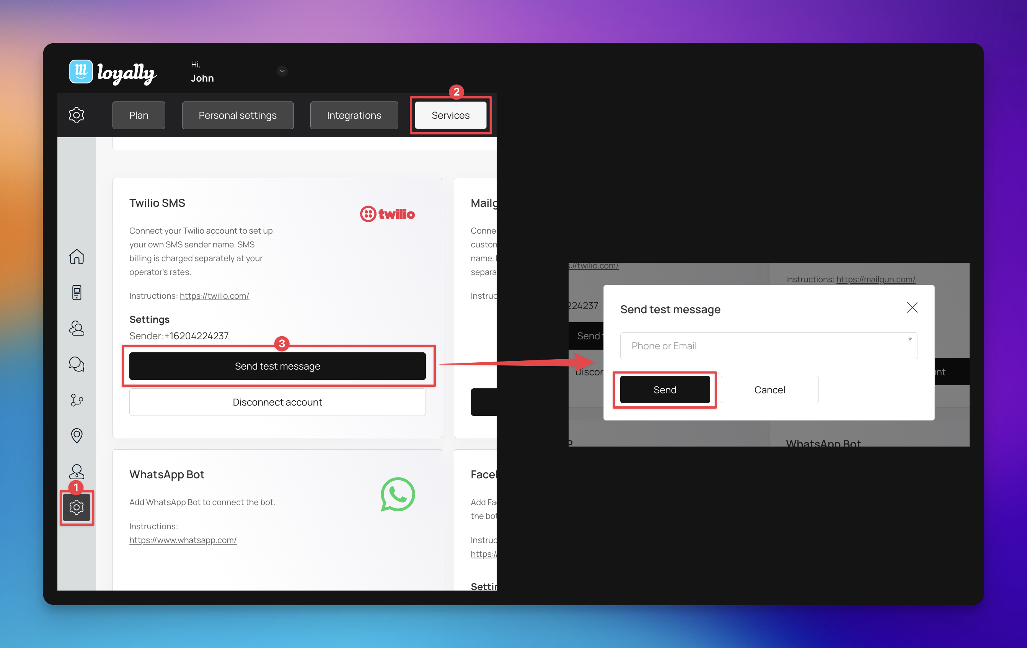Expand the John account dropdown chevron
The height and width of the screenshot is (648, 1027).
282,71
